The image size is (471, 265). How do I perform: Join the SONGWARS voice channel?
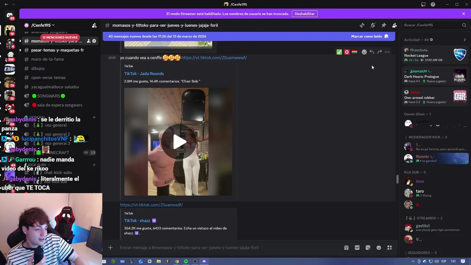tap(48, 96)
